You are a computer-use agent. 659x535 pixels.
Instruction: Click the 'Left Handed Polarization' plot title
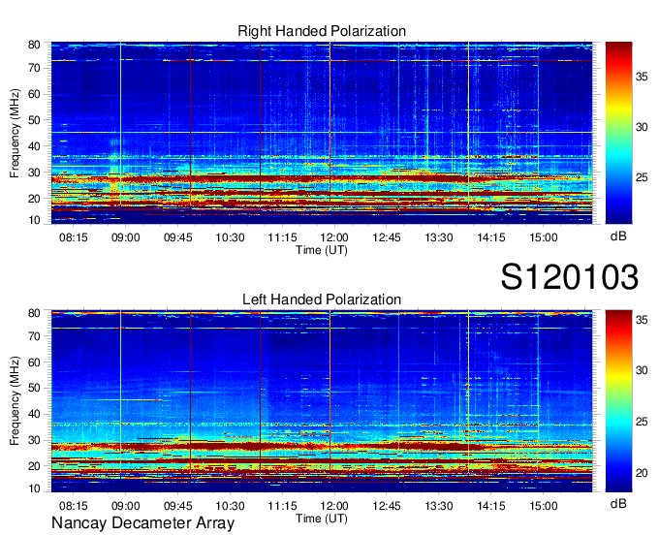pyautogui.click(x=322, y=299)
